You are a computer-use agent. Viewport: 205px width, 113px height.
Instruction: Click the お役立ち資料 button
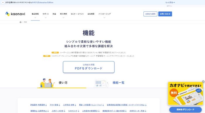[x=150, y=14]
